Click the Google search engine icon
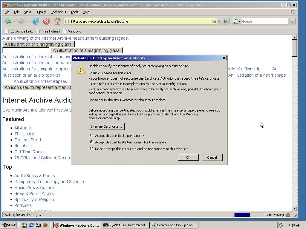Screen dimensions: 306x229 (235, 21)
